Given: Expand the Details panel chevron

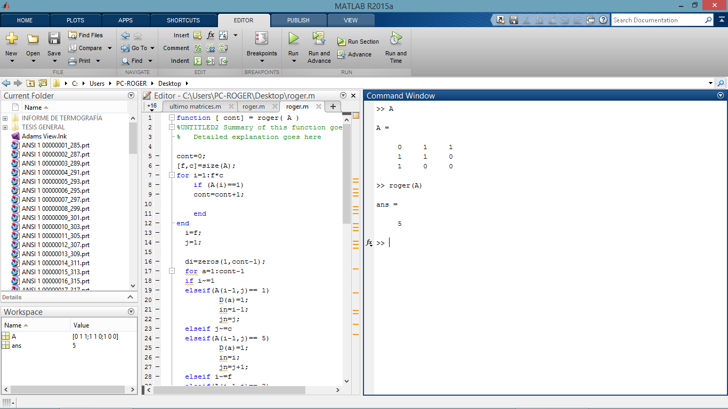Looking at the screenshot, I should (131, 297).
